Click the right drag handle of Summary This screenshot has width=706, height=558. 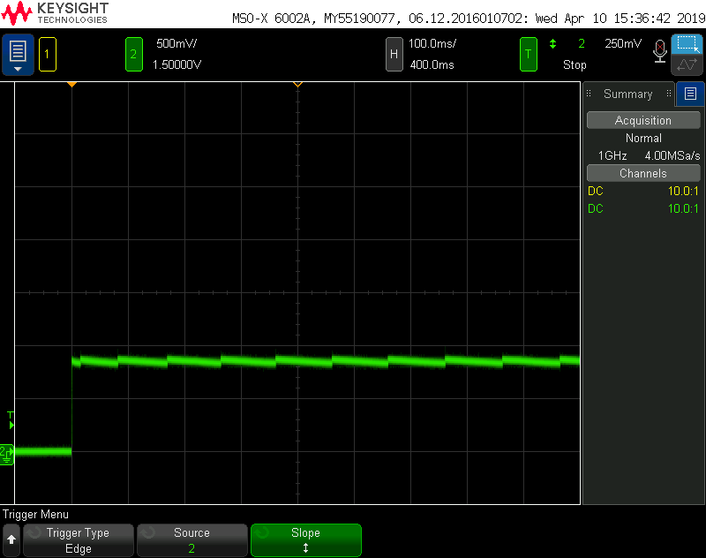click(x=669, y=94)
